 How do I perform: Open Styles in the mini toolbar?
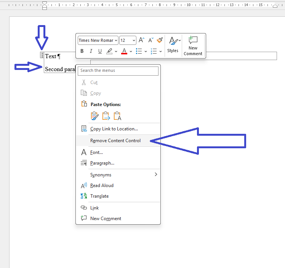click(173, 45)
